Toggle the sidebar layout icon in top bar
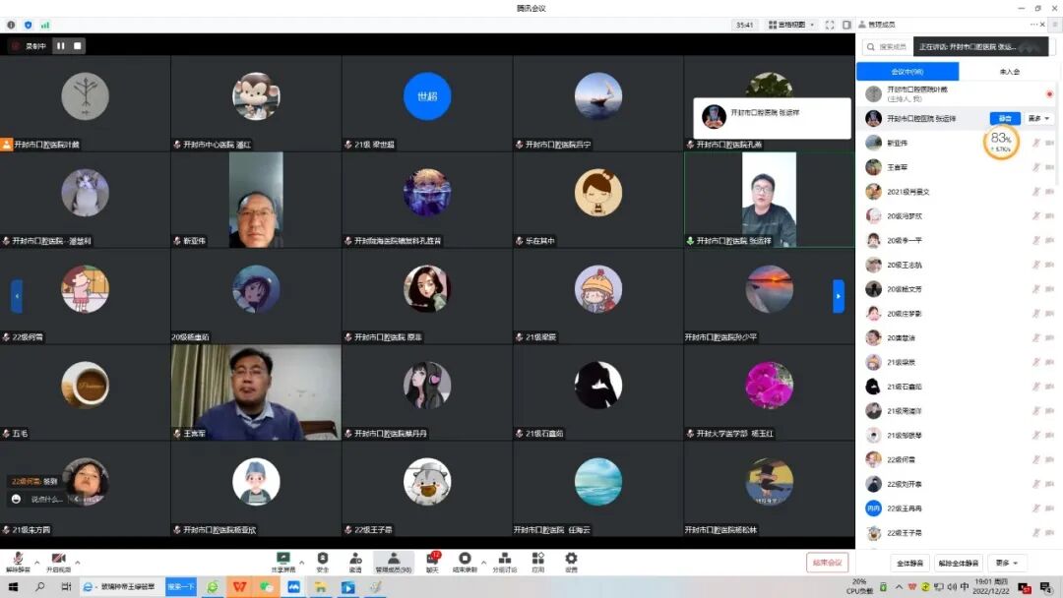This screenshot has width=1063, height=598. (x=846, y=25)
